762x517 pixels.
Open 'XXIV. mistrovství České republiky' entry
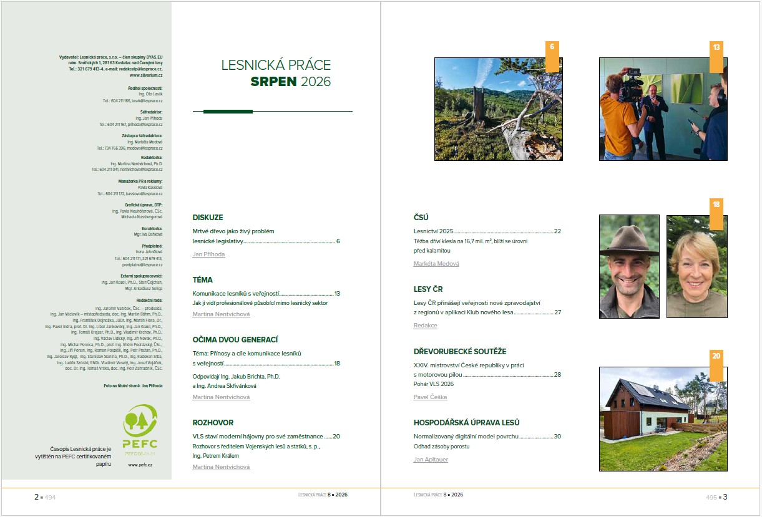pos(487,369)
